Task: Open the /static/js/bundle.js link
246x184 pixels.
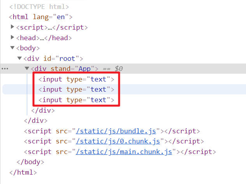Action: pos(116,131)
